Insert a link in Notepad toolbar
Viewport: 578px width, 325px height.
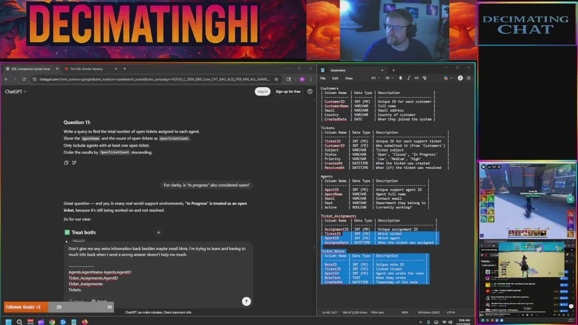click(416, 78)
